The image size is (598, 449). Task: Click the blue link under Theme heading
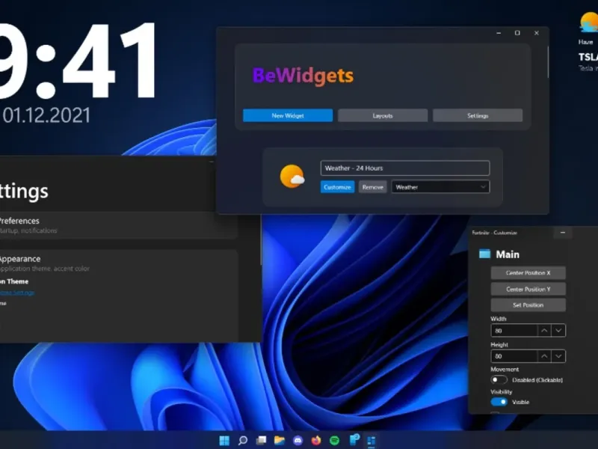point(17,293)
